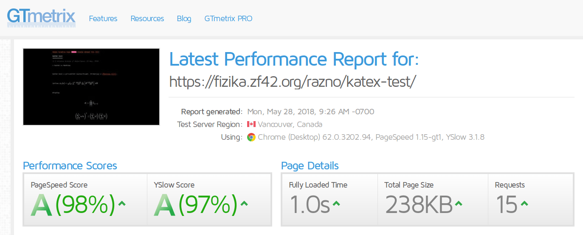The image size is (583, 235).
Task: Click the Chrome browser icon
Action: pos(251,137)
